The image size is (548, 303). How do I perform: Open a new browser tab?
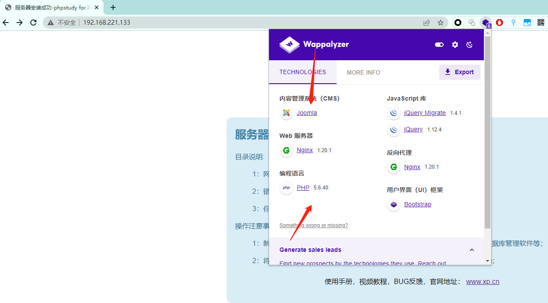[x=113, y=7]
